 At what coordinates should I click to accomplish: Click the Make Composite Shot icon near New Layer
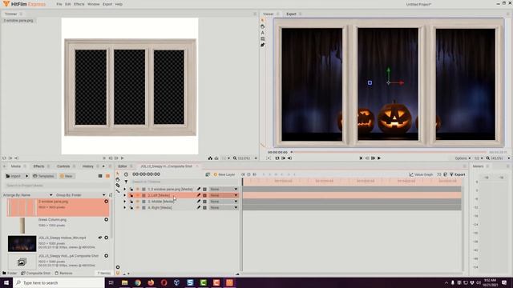pyautogui.click(x=208, y=174)
